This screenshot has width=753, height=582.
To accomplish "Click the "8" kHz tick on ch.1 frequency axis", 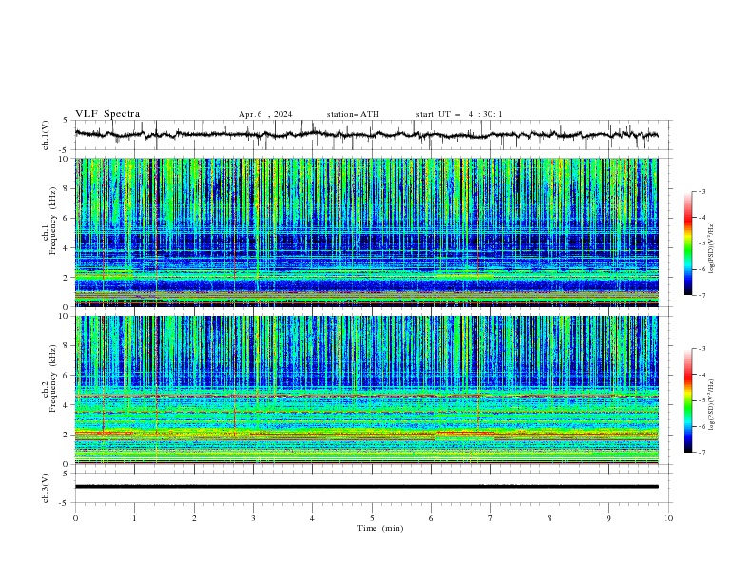I will (x=67, y=188).
